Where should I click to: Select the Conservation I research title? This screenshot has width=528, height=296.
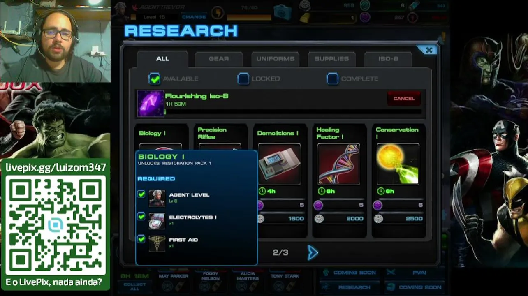pyautogui.click(x=397, y=133)
